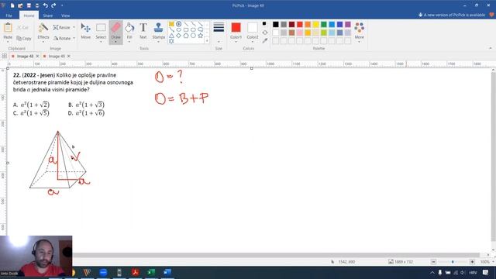The width and height of the screenshot is (496, 279).
Task: Click the red Color1 swatch
Action: 236,28
